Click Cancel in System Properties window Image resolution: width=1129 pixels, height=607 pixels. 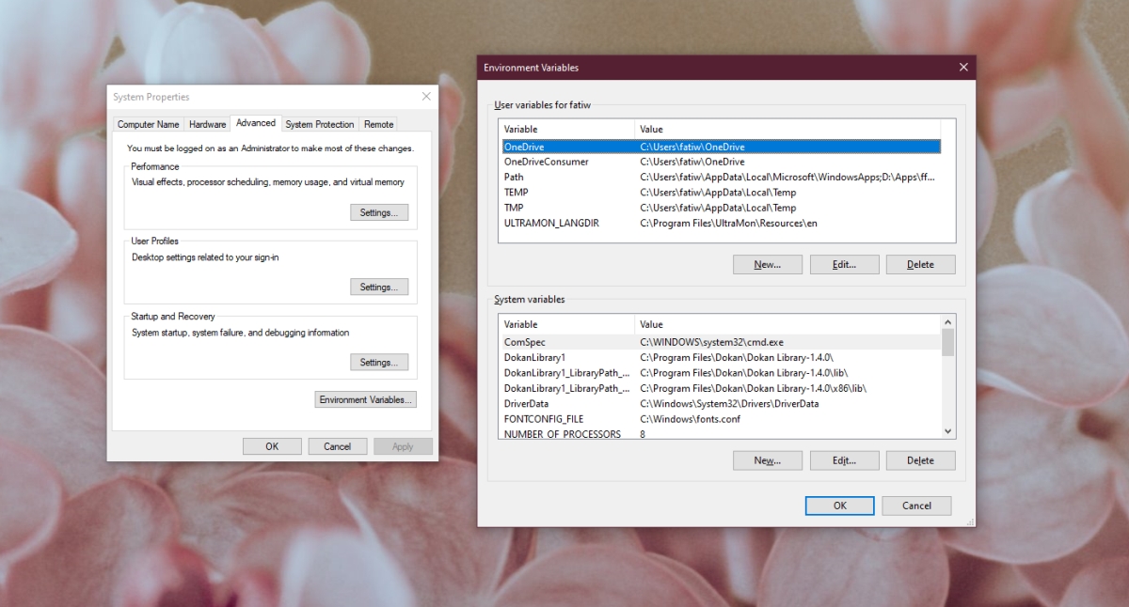click(x=337, y=446)
